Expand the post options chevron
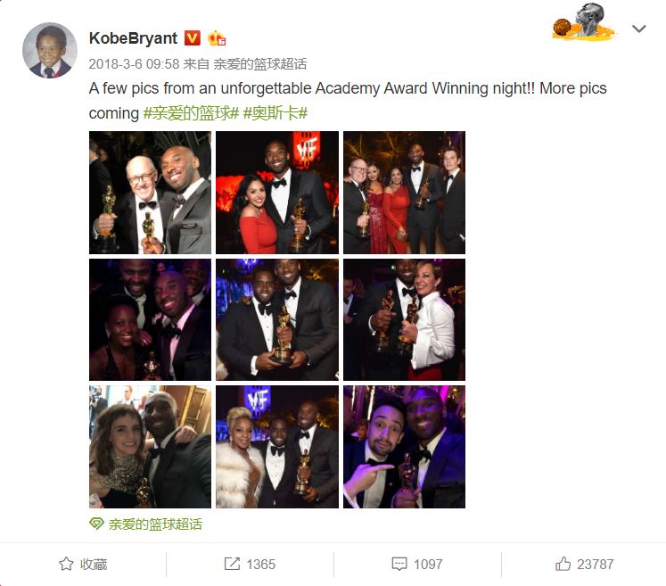 click(639, 29)
